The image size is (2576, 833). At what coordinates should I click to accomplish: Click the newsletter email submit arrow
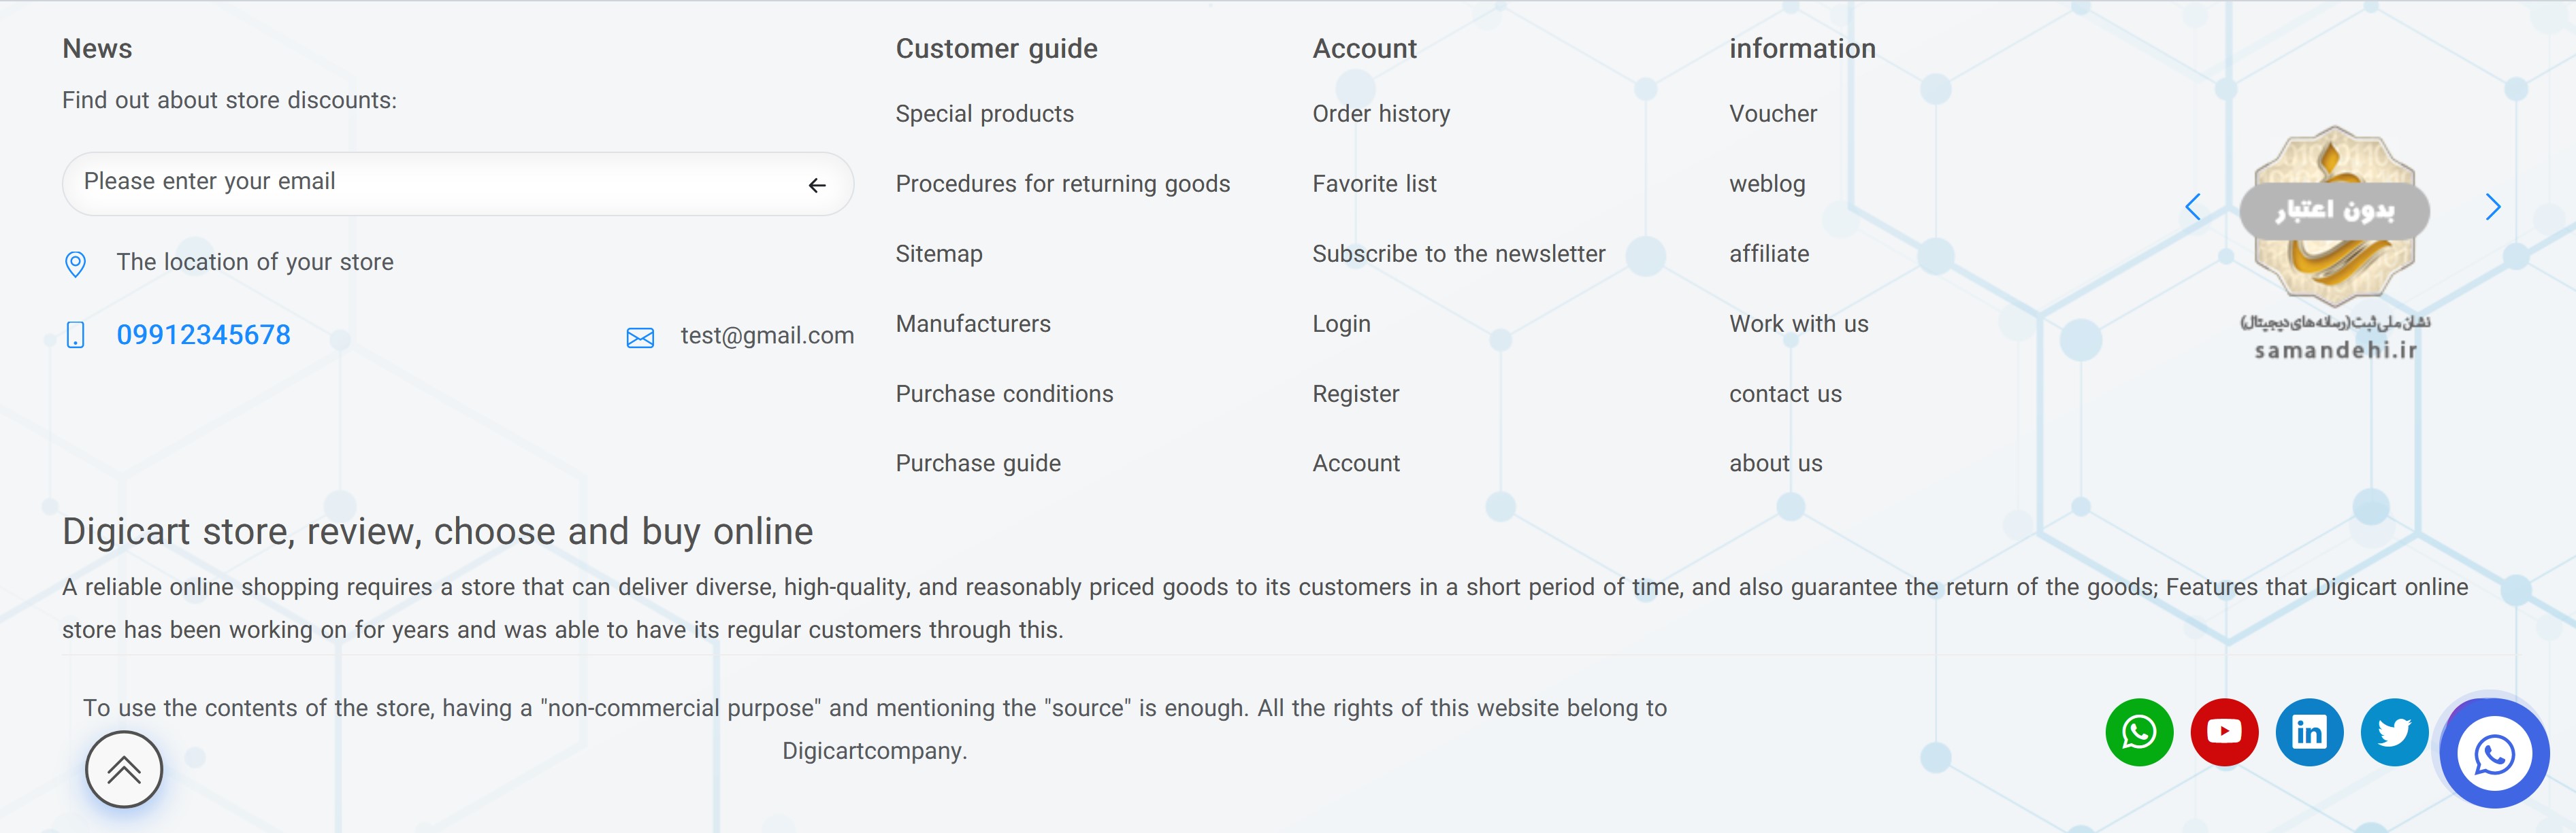(x=817, y=185)
